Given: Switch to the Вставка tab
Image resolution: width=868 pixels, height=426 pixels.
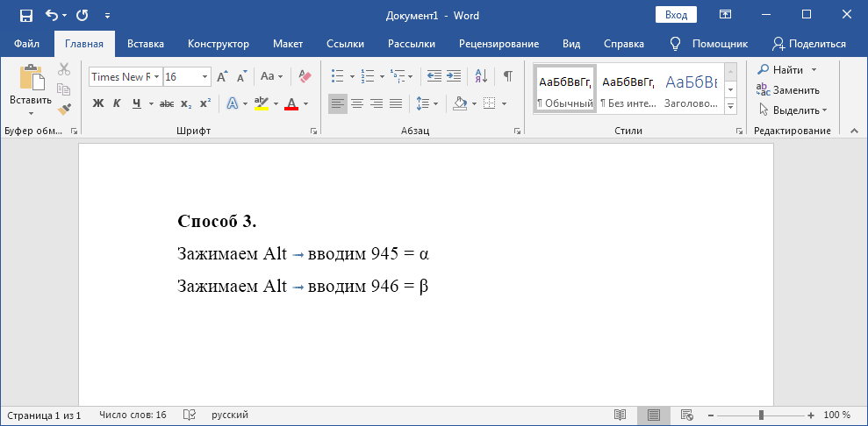Looking at the screenshot, I should click(146, 44).
